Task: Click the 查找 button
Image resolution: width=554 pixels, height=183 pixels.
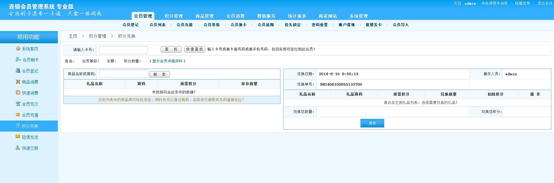Action: [171, 49]
